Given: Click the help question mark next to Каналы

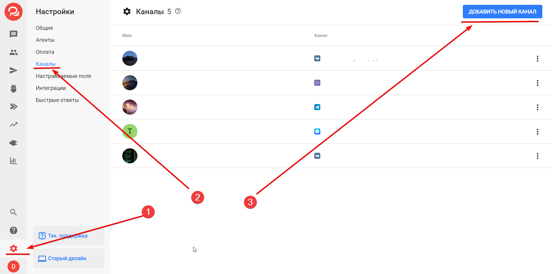Looking at the screenshot, I should [x=178, y=11].
